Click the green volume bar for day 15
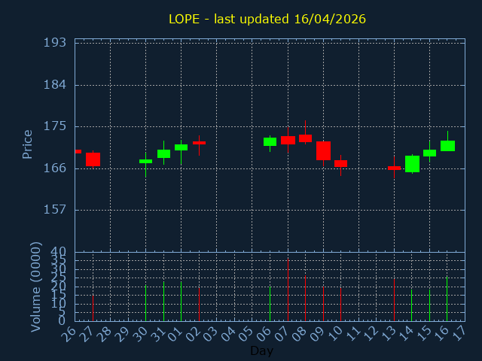Viewport: 482px width, 361px height. [429, 305]
